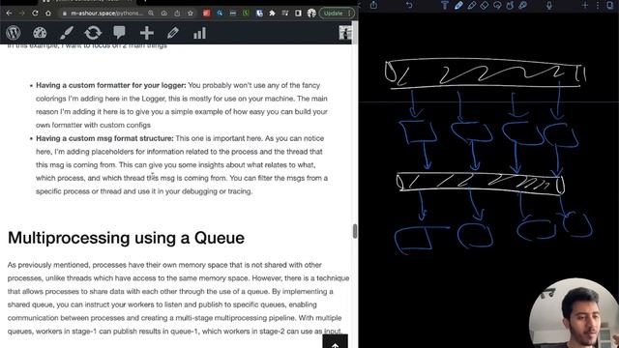This screenshot has height=348, width=619.
Task: Select the shapes tool in notes toolbar
Action: 510,5
